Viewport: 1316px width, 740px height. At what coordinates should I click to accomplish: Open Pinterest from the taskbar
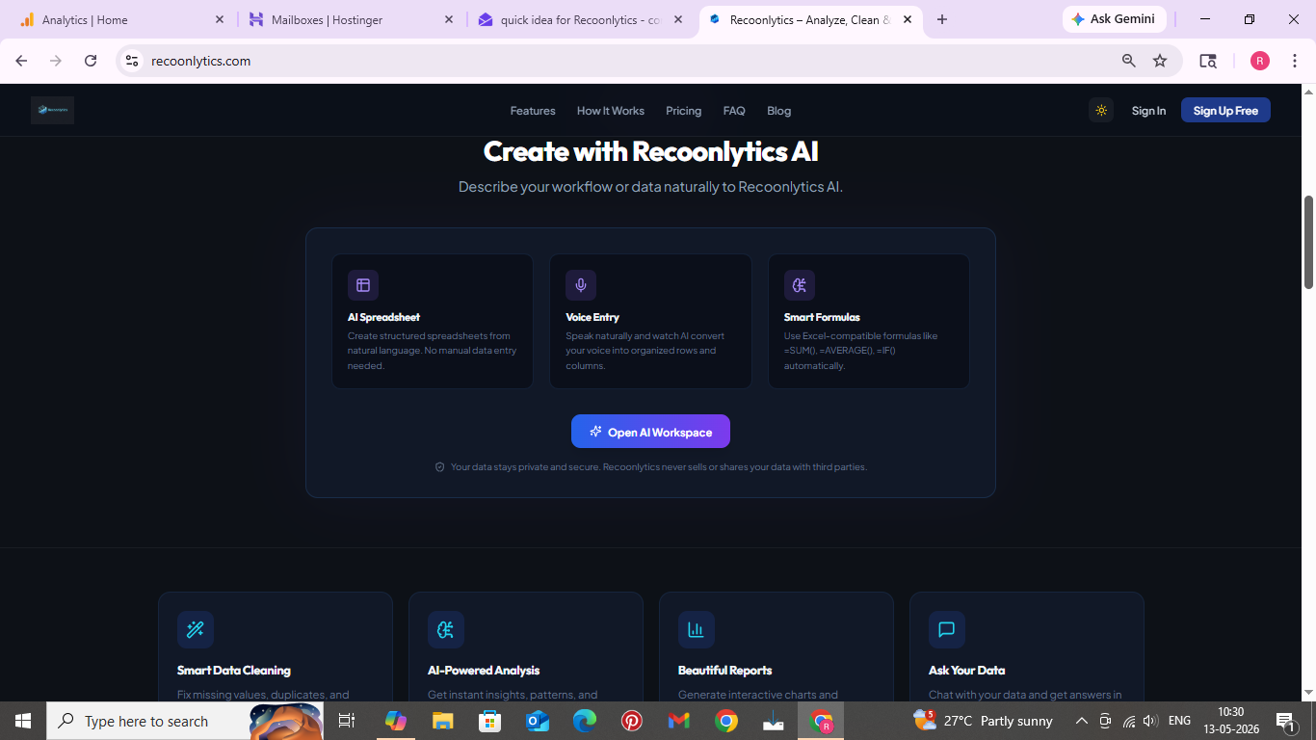(x=632, y=721)
